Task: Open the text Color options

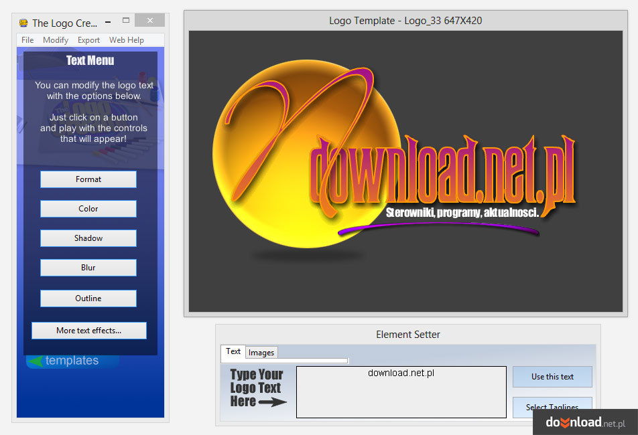Action: [88, 209]
